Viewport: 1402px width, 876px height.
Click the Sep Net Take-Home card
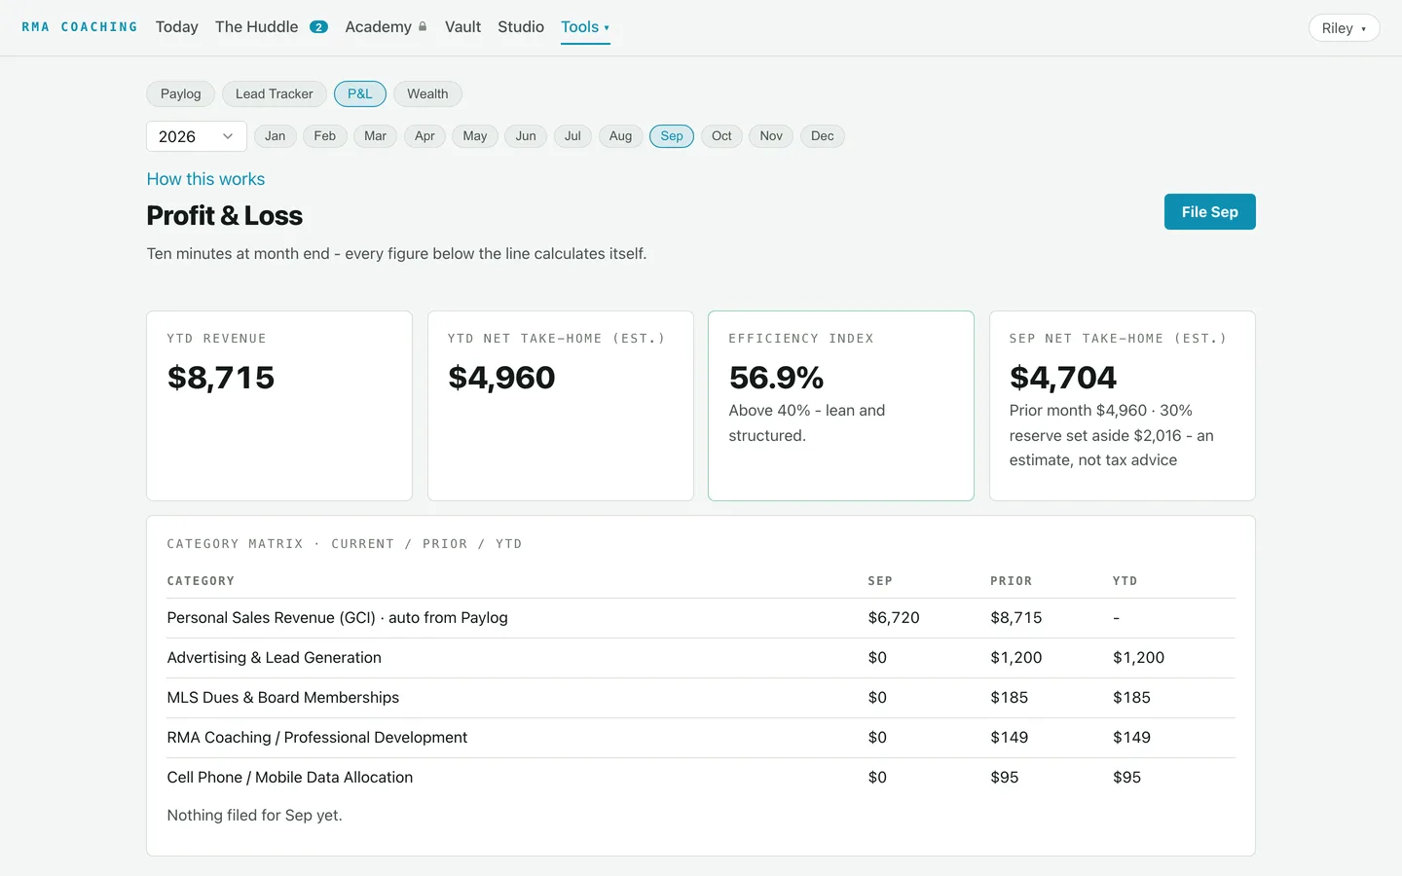[x=1123, y=406]
